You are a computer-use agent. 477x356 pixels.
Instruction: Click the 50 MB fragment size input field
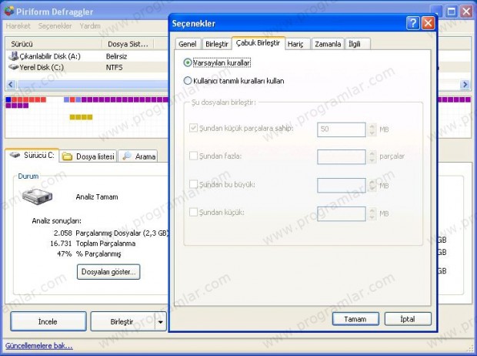[342, 129]
